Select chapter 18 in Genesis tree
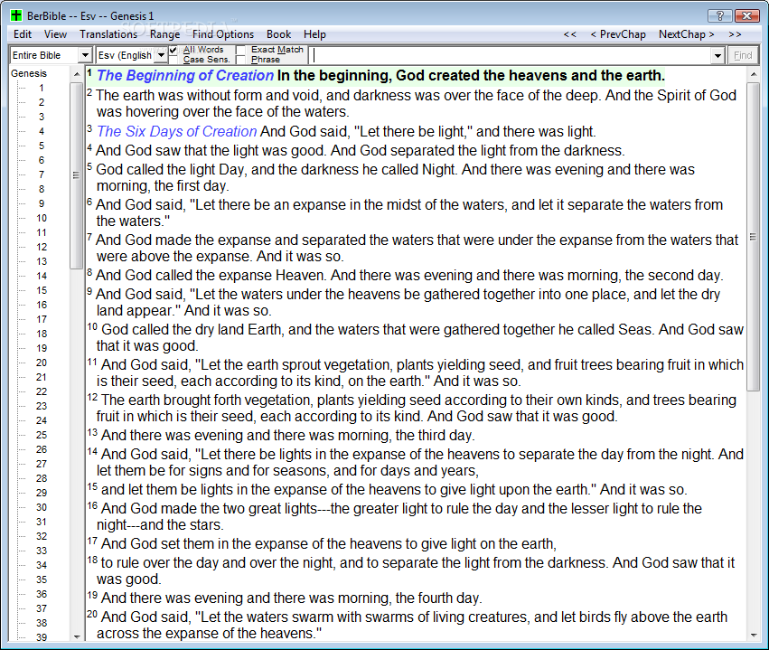The image size is (769, 650). pos(42,334)
